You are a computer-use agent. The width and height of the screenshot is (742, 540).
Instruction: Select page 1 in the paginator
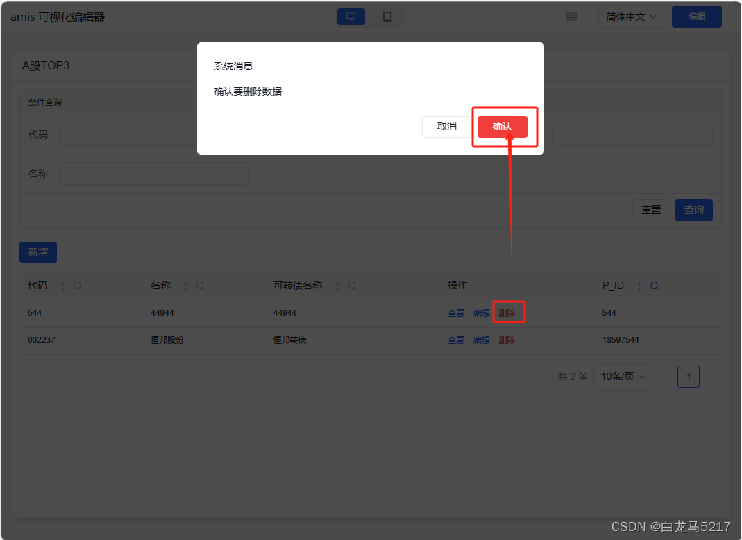click(x=688, y=376)
